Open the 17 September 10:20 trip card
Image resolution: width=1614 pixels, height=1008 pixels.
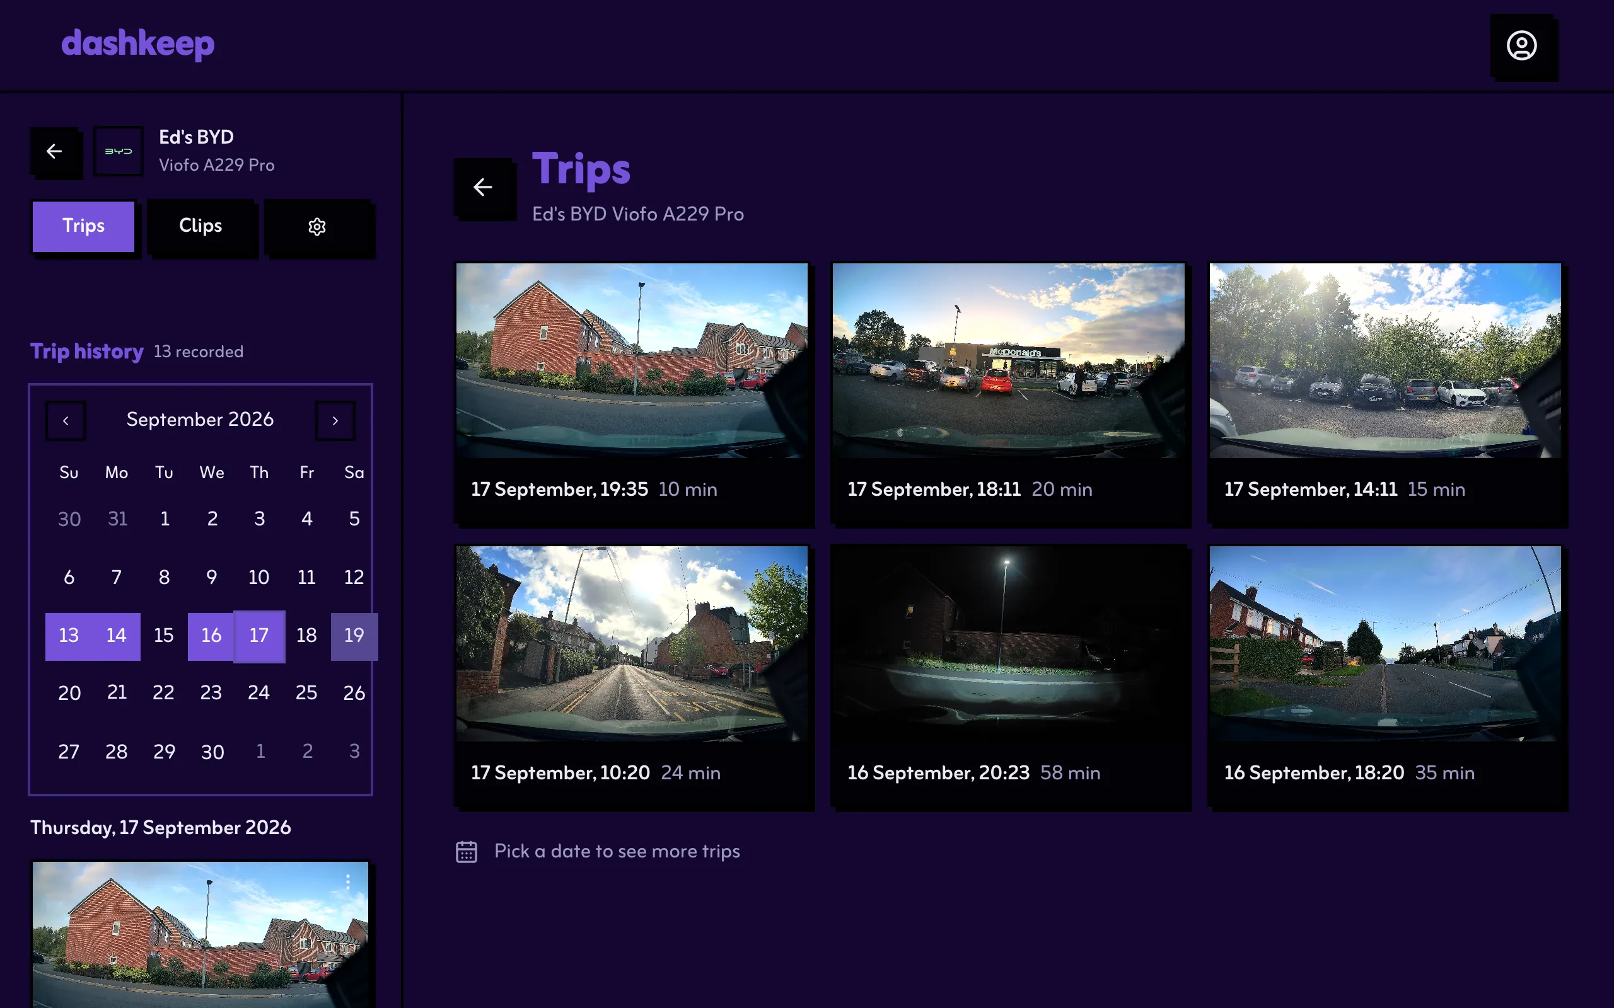[x=632, y=676]
